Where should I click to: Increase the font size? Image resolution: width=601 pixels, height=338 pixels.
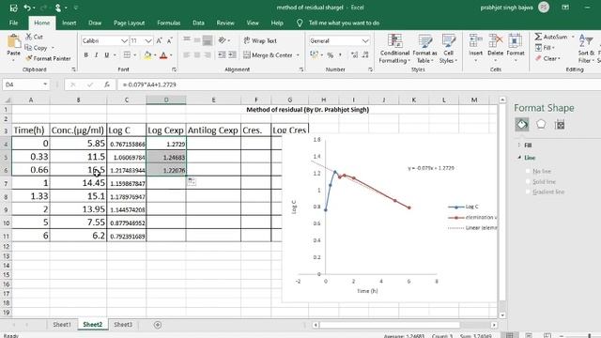point(159,40)
